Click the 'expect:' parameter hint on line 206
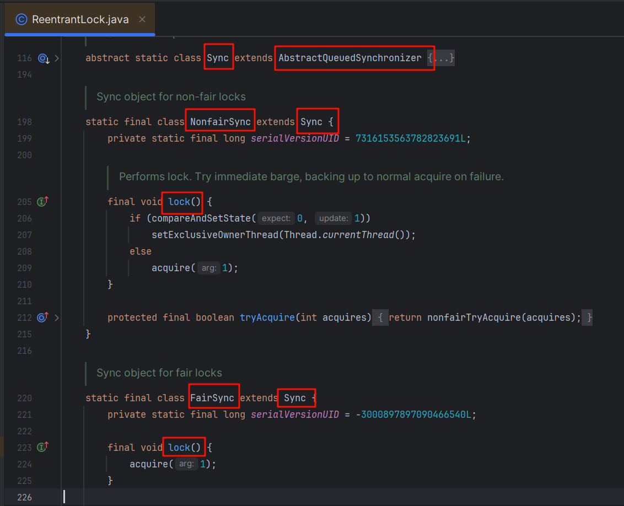This screenshot has width=624, height=506. pos(276,218)
